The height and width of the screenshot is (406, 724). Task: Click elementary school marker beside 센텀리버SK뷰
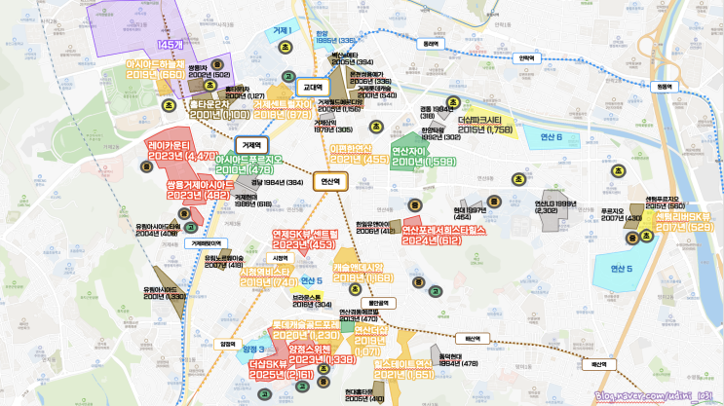(646, 236)
